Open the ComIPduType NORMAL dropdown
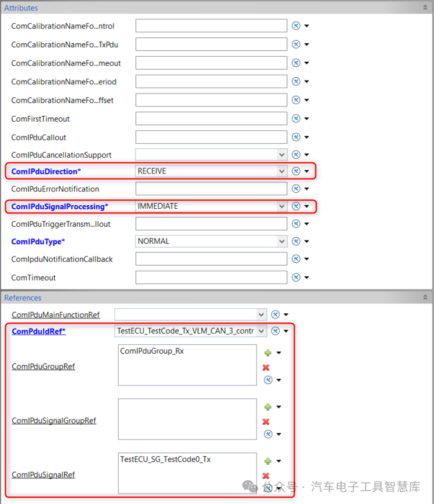The height and width of the screenshot is (504, 434). click(282, 242)
